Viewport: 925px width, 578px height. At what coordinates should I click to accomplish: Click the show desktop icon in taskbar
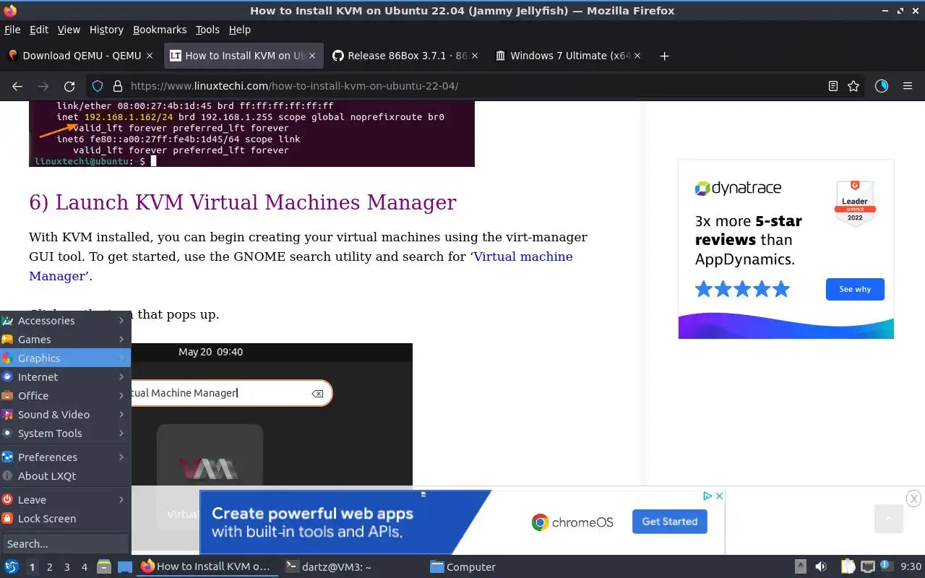(125, 567)
